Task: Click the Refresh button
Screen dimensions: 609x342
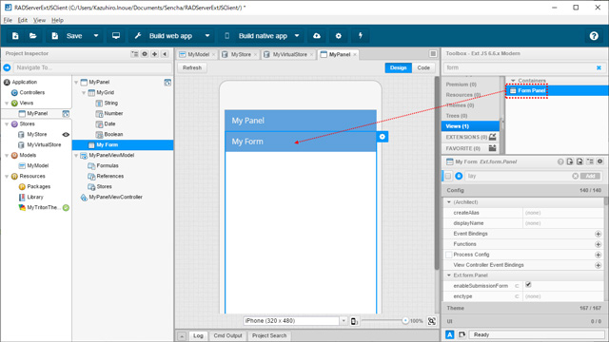Action: pyautogui.click(x=192, y=67)
